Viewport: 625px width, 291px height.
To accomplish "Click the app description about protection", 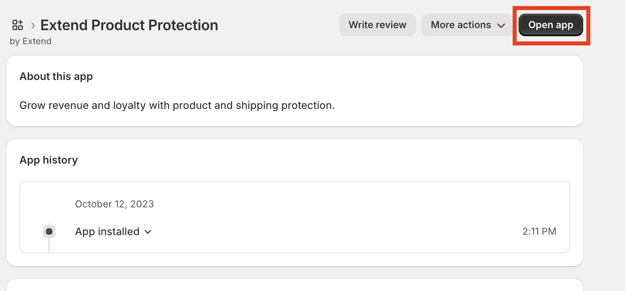I will (x=177, y=106).
